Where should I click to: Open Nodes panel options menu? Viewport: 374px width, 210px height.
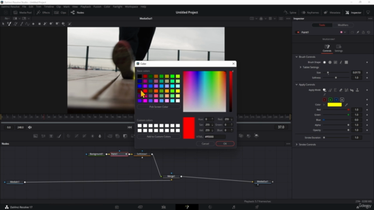point(288,144)
